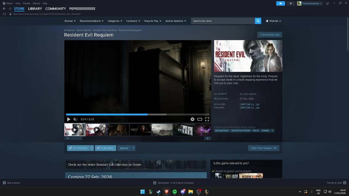
Task: Open the Games menu
Action: (x=36, y=3)
